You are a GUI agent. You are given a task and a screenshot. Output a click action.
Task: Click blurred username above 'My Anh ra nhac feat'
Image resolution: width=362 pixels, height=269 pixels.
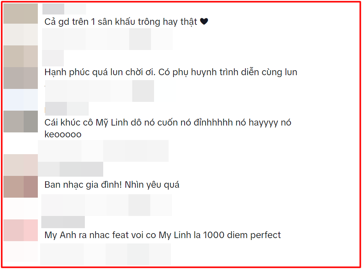(x=63, y=222)
